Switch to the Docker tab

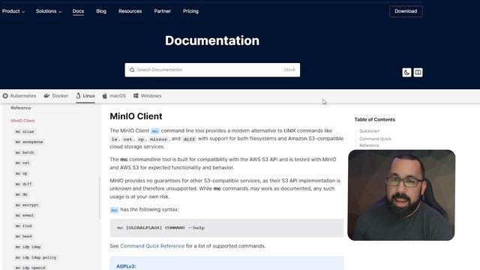(56, 96)
